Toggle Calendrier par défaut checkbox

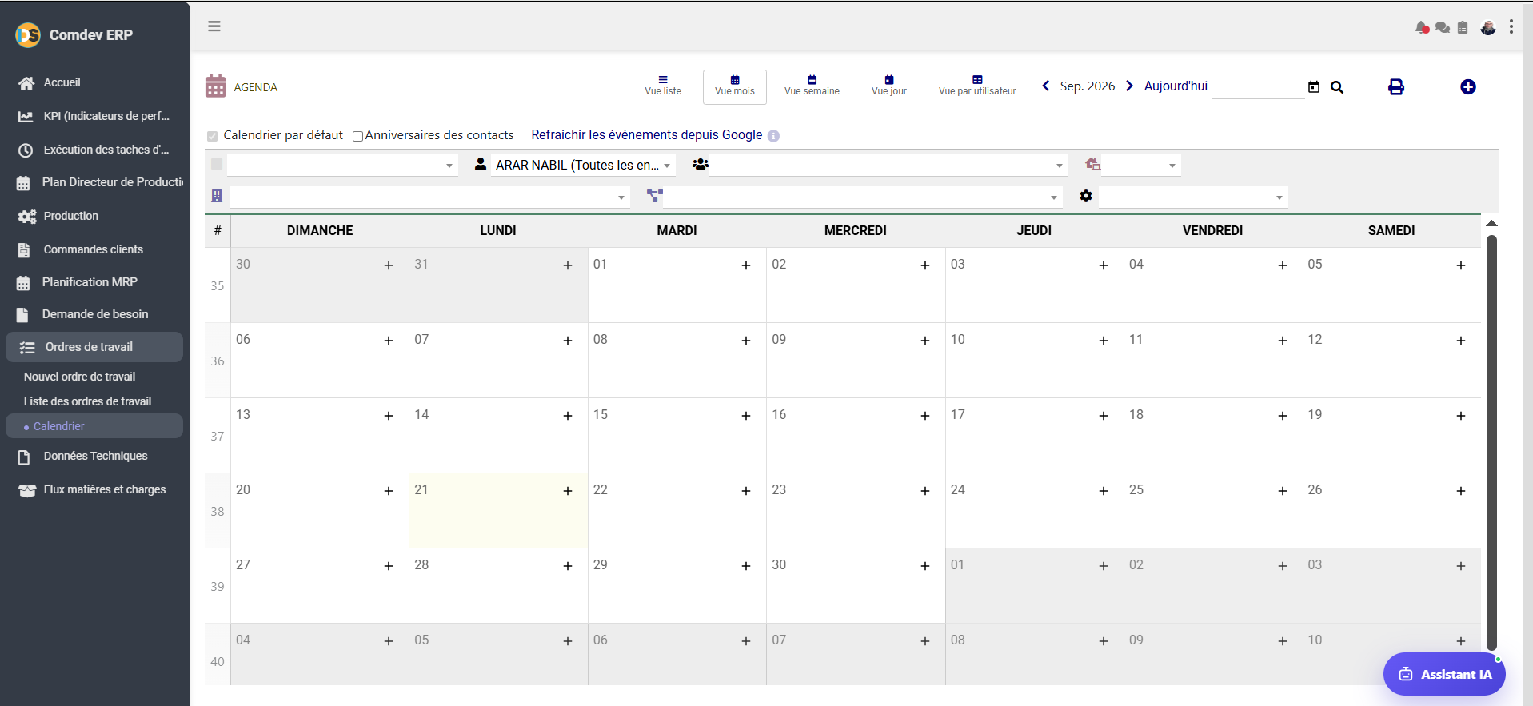(212, 136)
